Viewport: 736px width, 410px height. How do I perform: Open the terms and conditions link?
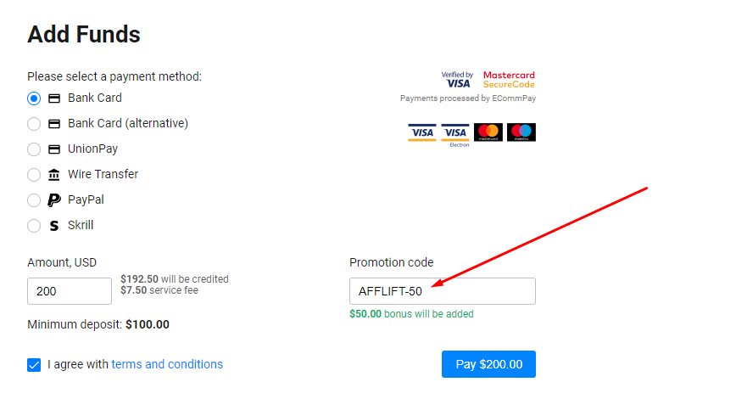[x=167, y=364]
